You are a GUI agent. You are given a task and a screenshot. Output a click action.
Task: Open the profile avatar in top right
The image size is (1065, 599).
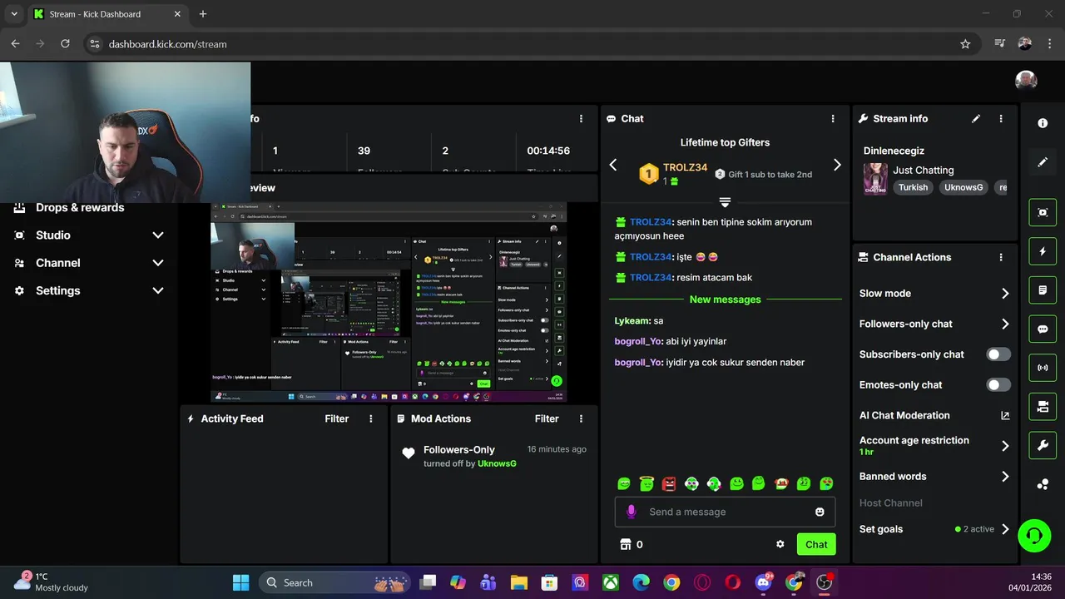click(1026, 81)
